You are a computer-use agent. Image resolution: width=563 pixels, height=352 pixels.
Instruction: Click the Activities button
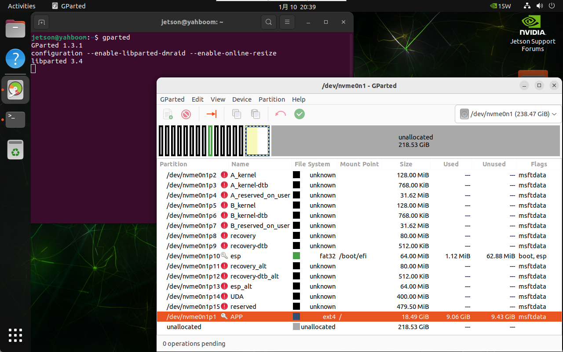[x=22, y=6]
